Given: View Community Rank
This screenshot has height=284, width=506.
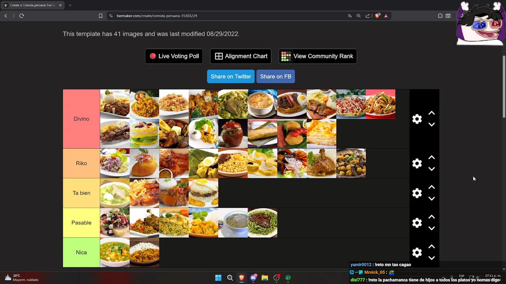Looking at the screenshot, I should point(318,56).
